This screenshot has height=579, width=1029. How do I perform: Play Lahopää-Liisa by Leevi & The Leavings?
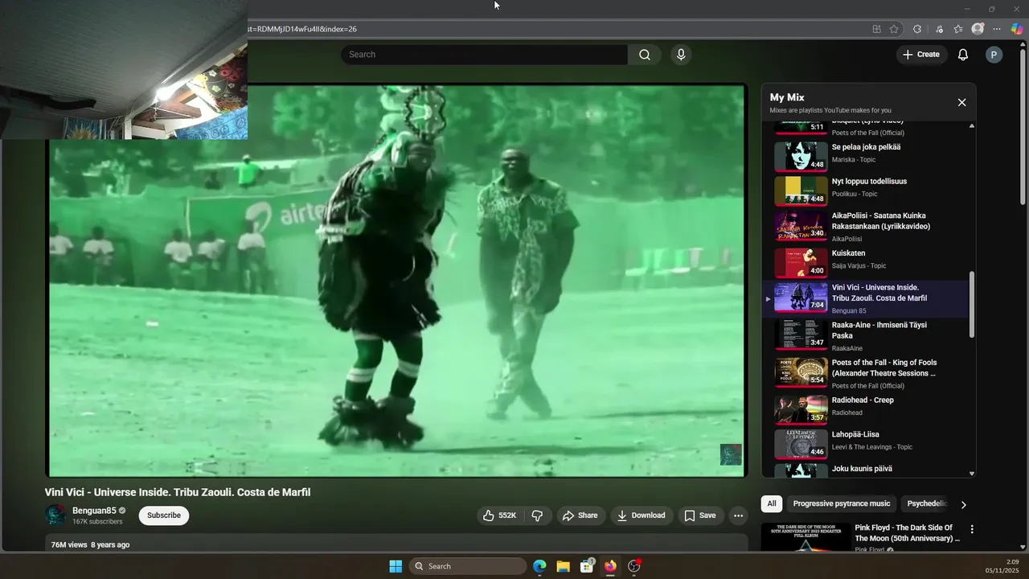point(867,443)
